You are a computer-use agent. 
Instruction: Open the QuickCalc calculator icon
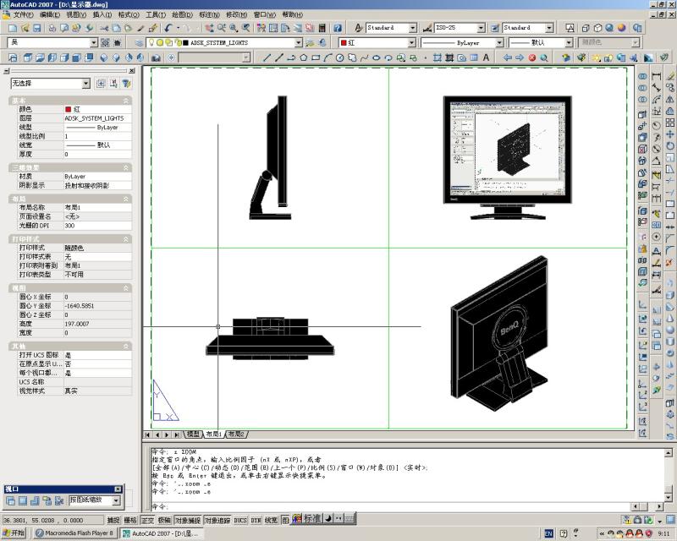(x=322, y=28)
